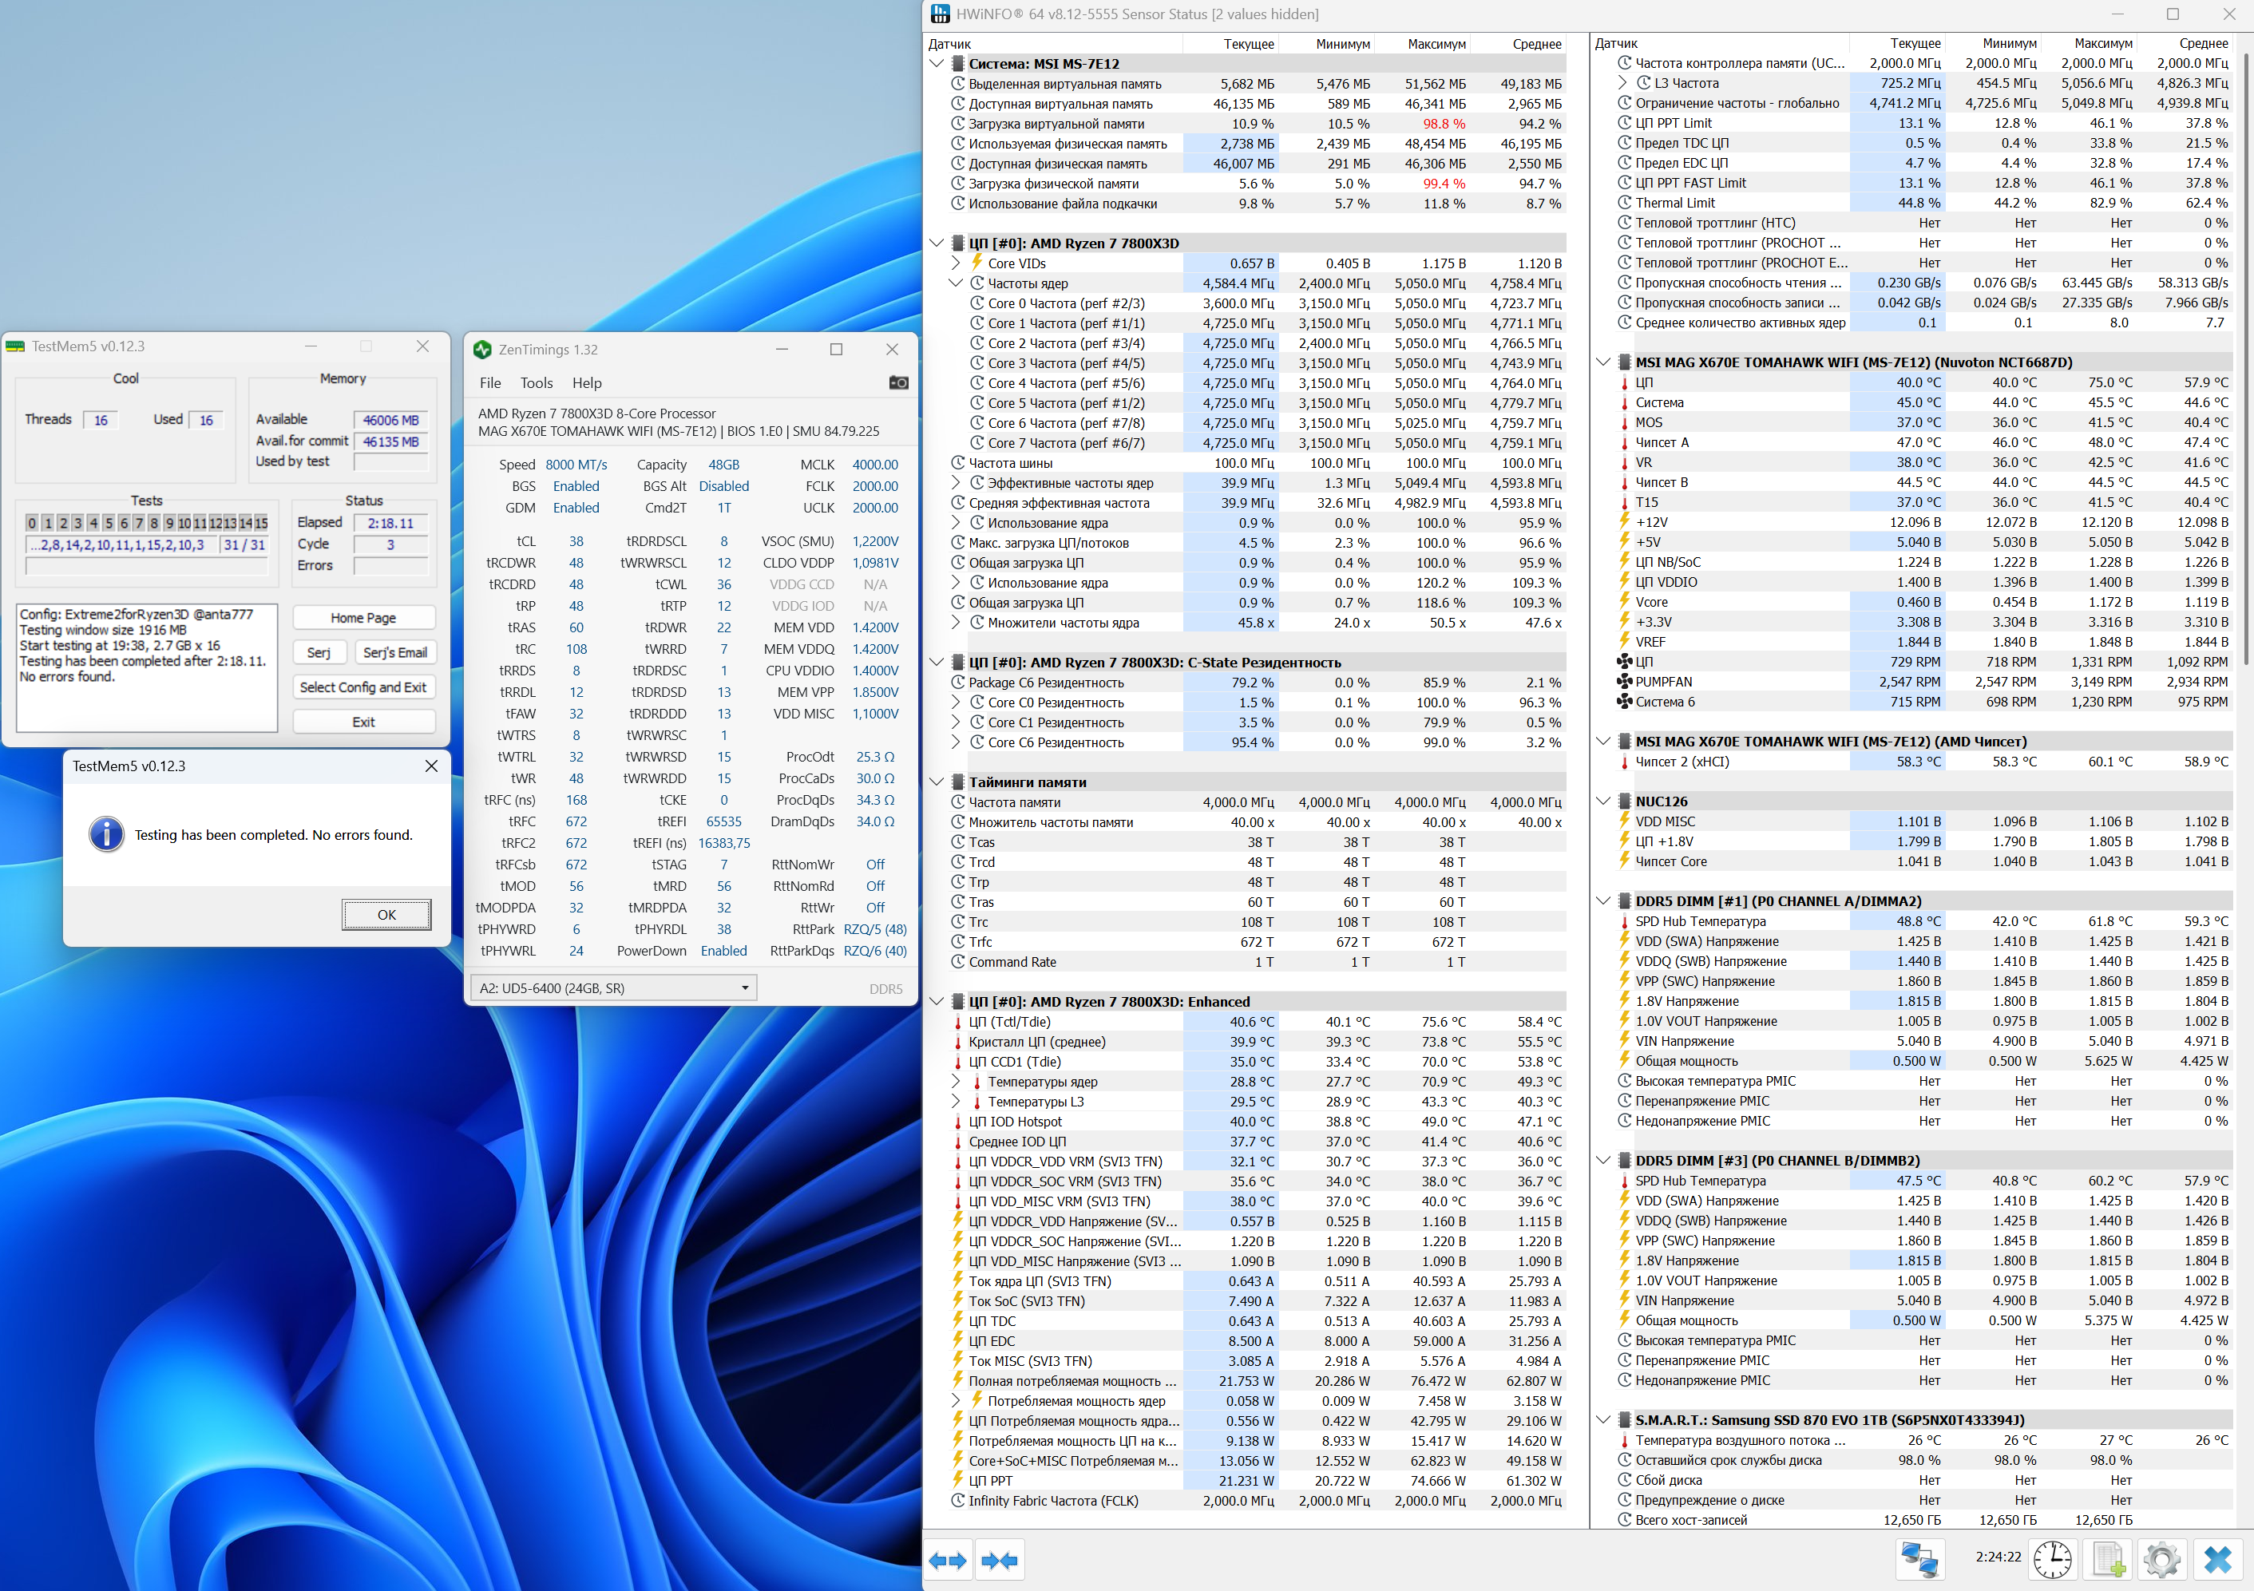Click Select Config and Exit button
This screenshot has height=1591, width=2254.
click(x=363, y=687)
